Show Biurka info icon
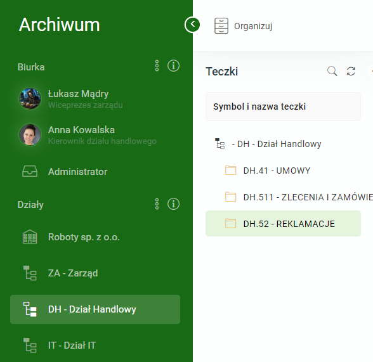 [x=173, y=65]
